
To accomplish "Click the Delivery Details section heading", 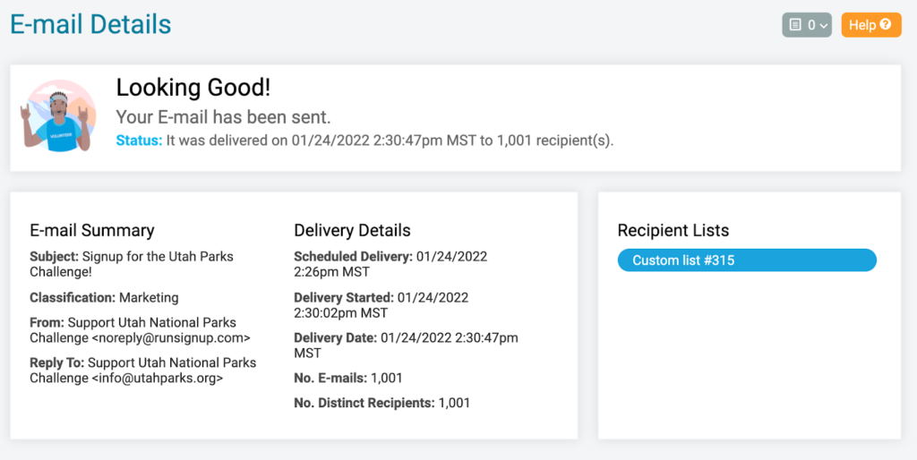I will tap(352, 230).
